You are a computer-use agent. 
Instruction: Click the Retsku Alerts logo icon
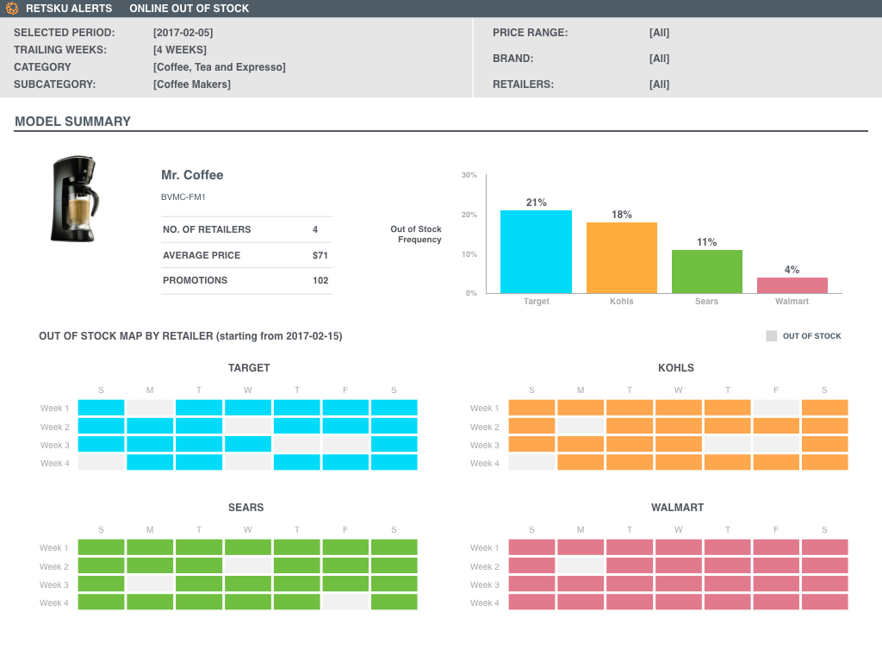[12, 9]
